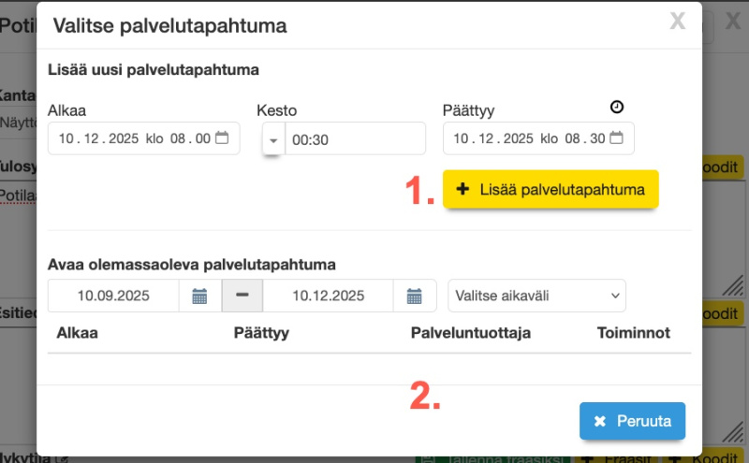Click the clock icon above Päättyy

(616, 108)
